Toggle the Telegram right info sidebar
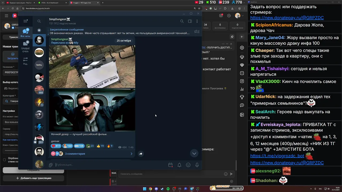This screenshot has width=342, height=192. (190, 21)
